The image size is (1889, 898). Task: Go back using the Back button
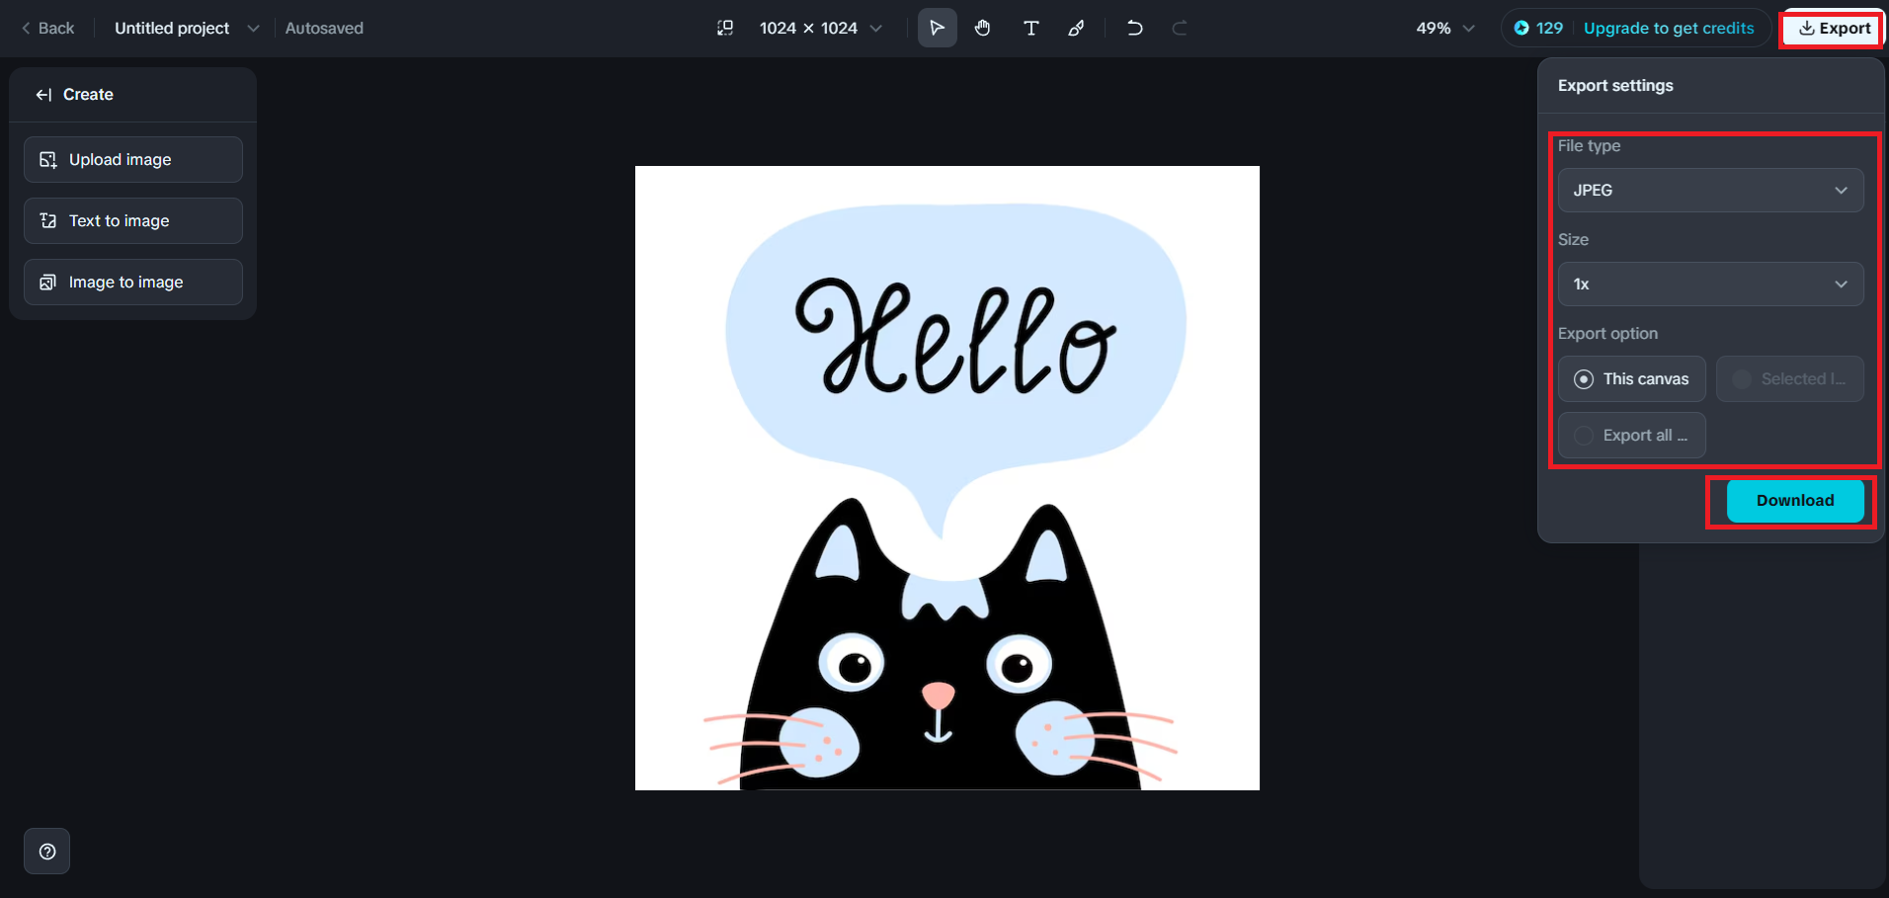pos(47,28)
